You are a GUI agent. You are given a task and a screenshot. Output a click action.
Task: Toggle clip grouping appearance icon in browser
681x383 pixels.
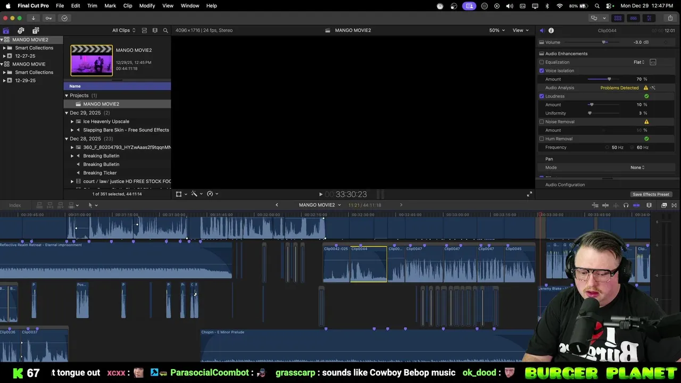pos(144,30)
